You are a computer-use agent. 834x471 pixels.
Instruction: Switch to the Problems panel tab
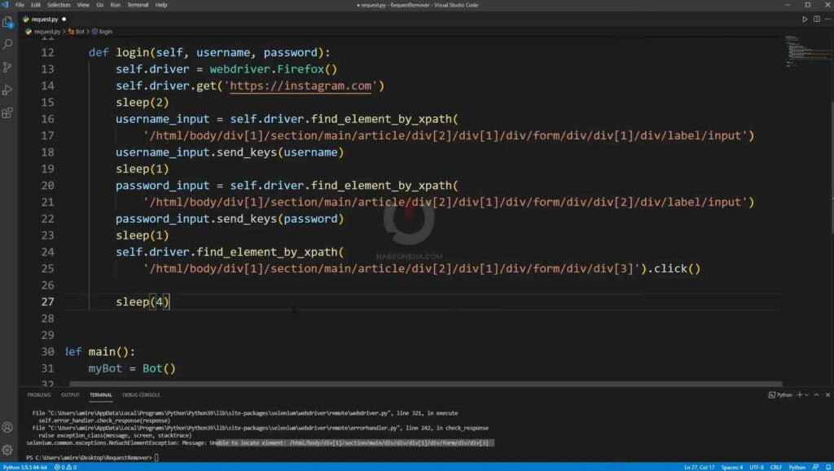(39, 395)
